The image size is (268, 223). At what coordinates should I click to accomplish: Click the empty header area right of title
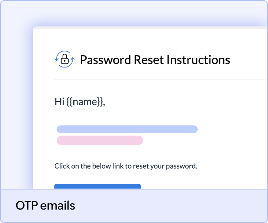[249, 60]
